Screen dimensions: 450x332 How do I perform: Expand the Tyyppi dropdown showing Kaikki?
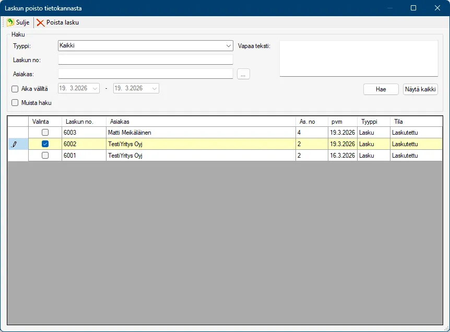coord(228,46)
